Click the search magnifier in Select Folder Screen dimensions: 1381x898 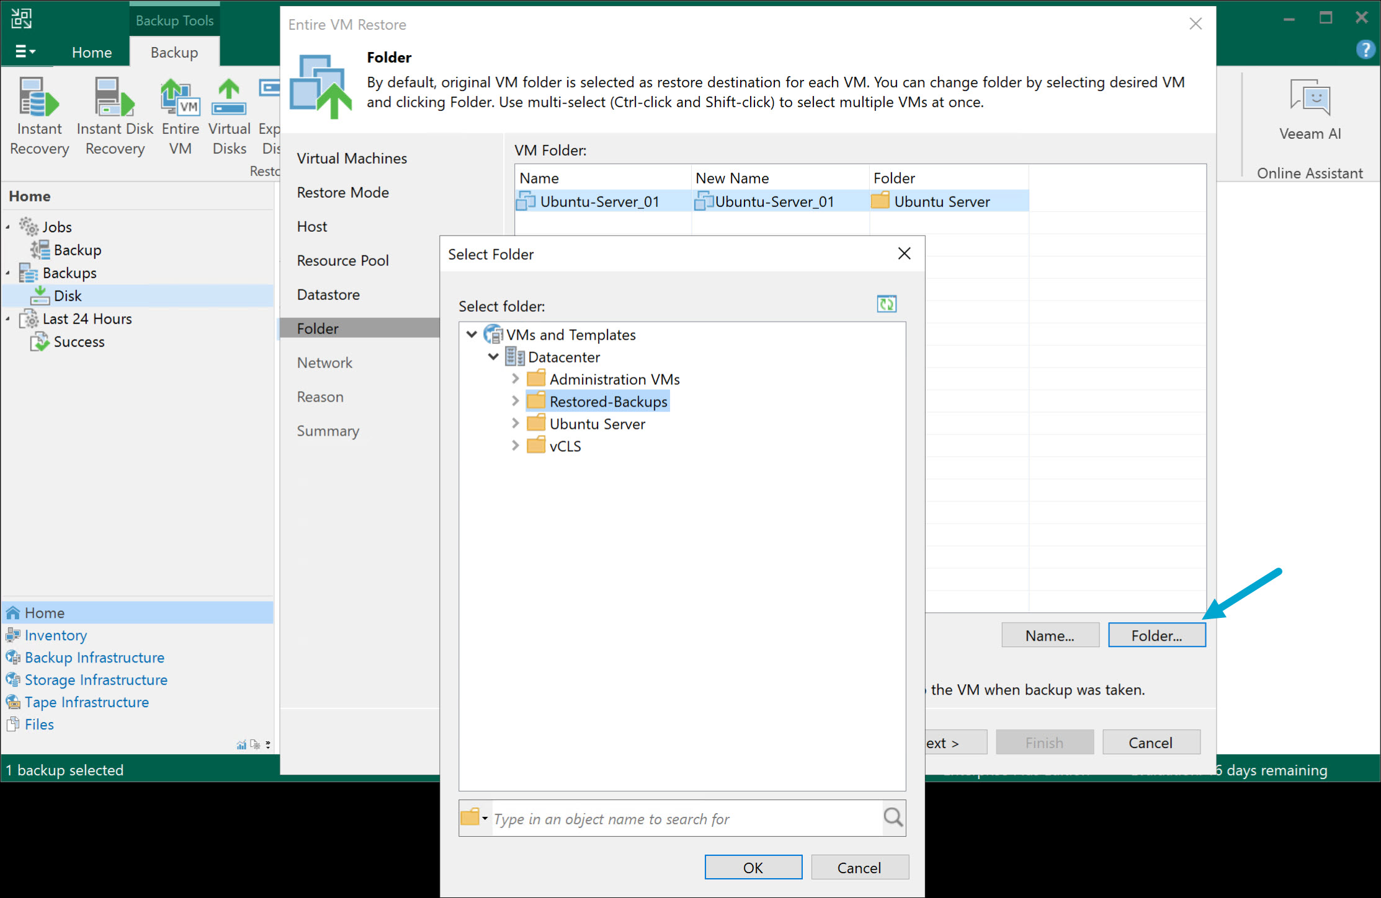coord(893,817)
